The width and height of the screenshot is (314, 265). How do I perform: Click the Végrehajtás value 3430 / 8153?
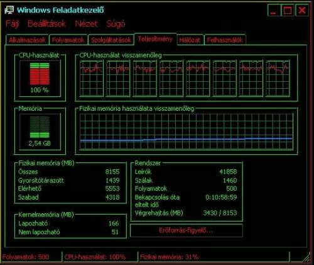pos(220,213)
